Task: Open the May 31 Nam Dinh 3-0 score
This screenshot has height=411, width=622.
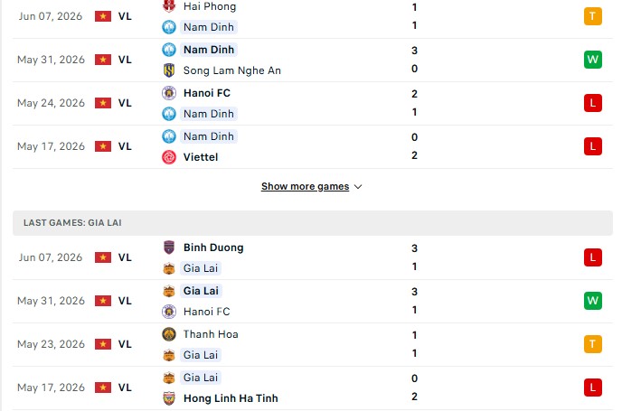Action: [x=414, y=60]
